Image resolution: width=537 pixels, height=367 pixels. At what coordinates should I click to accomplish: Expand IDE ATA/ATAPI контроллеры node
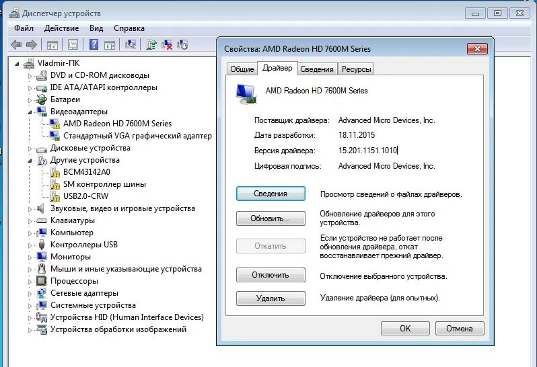[30, 88]
